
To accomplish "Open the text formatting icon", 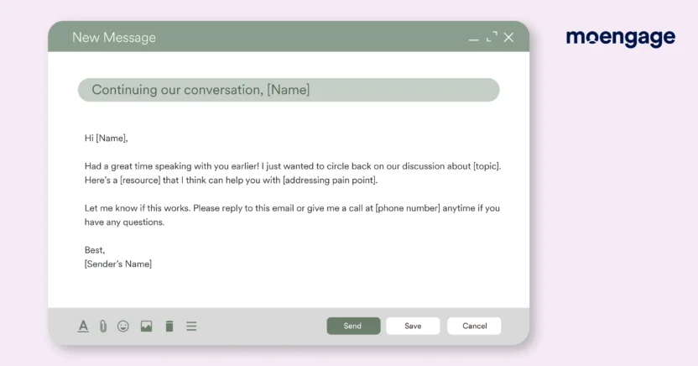I will click(x=83, y=326).
